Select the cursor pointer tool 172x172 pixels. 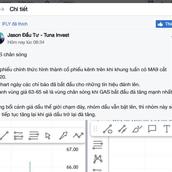click(x=48, y=136)
